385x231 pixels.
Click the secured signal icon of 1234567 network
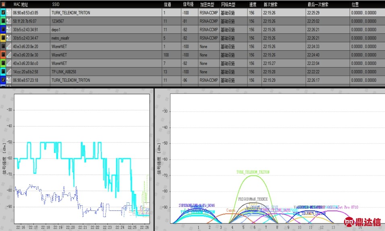tap(9, 21)
